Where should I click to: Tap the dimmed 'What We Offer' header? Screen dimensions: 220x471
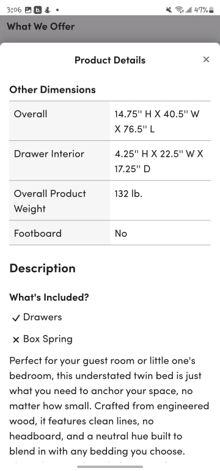point(40,26)
